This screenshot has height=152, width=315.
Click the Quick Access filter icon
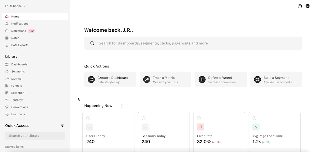62,126
